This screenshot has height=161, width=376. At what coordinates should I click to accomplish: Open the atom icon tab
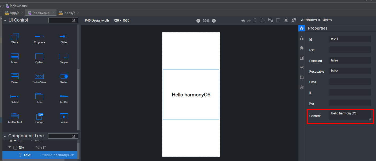302,87
